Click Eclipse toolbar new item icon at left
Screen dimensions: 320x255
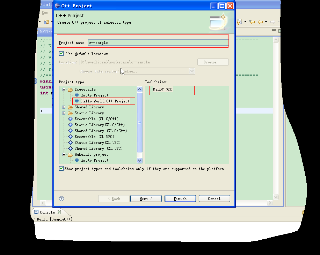click(x=46, y=22)
